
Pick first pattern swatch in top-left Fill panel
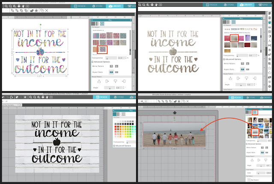96,36
